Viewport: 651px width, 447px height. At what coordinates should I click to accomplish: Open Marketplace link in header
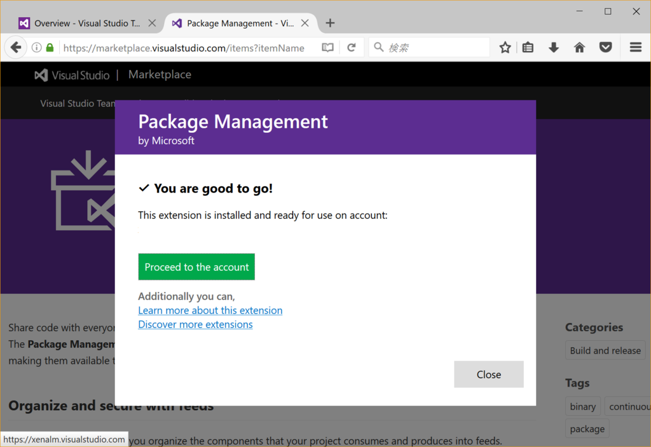click(x=160, y=75)
